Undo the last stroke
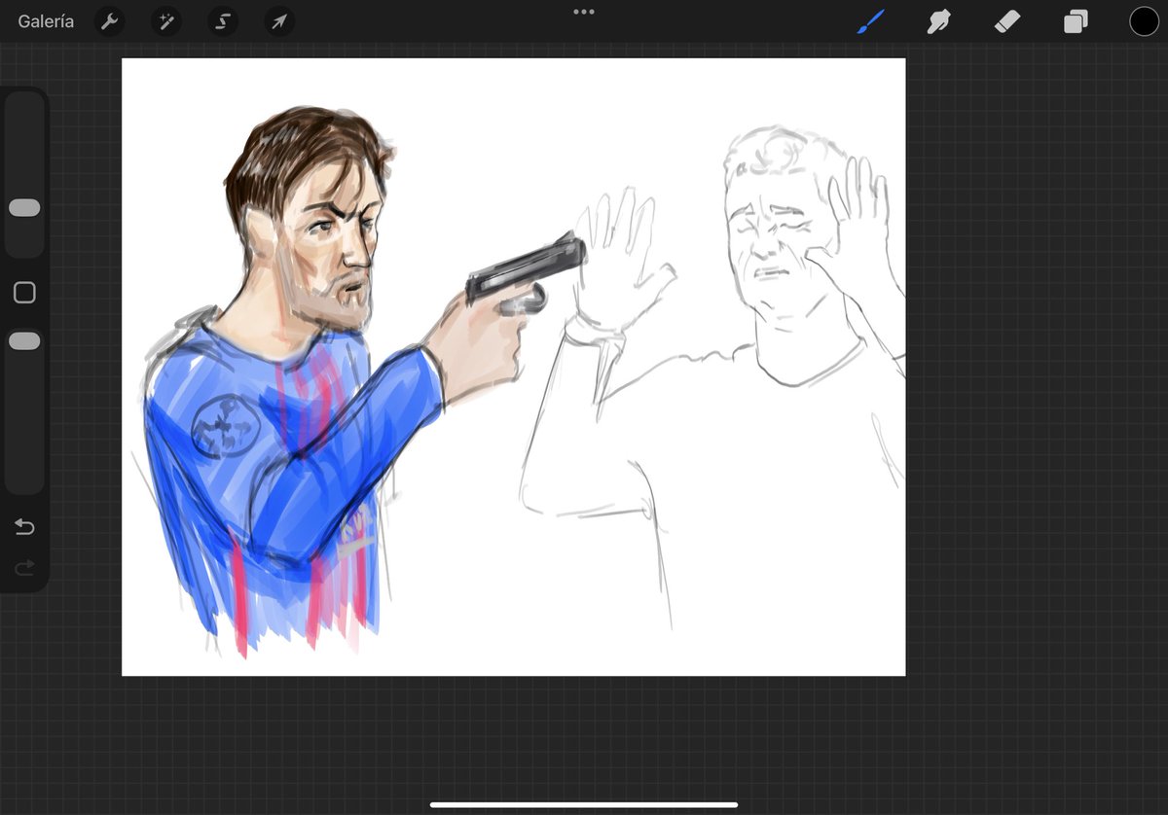Image resolution: width=1168 pixels, height=815 pixels. point(24,527)
